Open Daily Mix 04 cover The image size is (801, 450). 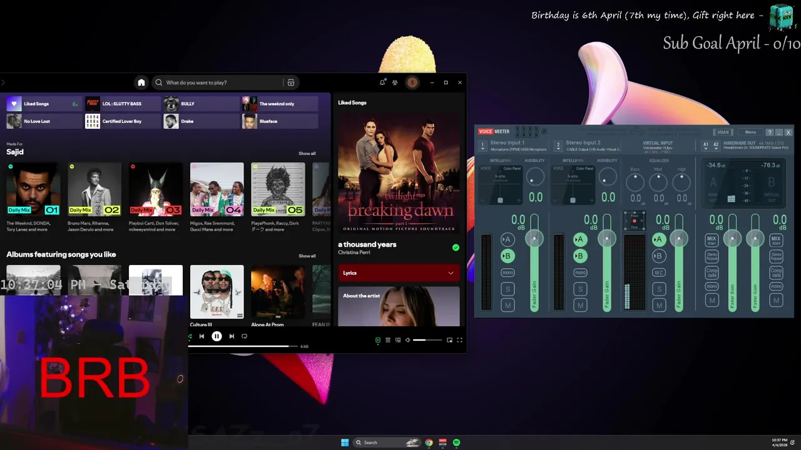[217, 189]
